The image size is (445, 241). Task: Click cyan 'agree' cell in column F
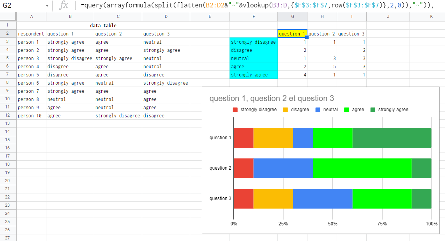click(254, 67)
